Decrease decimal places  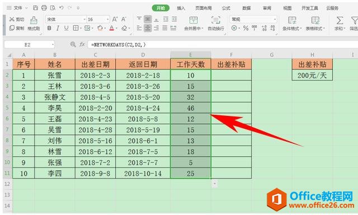pos(272,28)
